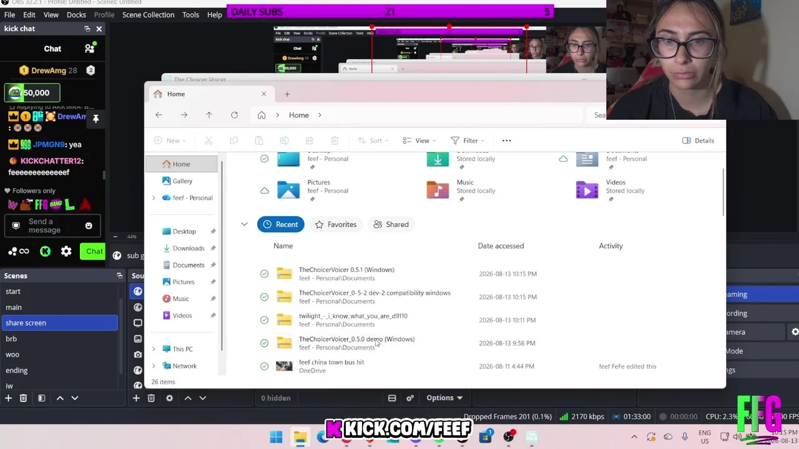Viewport: 799px width, 449px height.
Task: Move selected source up
Action: (x=187, y=398)
